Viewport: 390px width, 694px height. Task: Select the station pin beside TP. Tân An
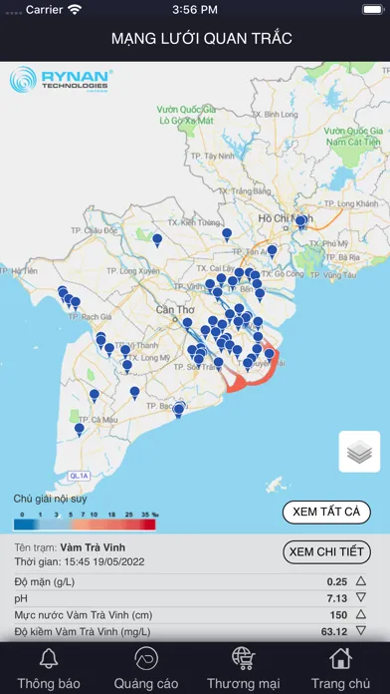tap(272, 251)
